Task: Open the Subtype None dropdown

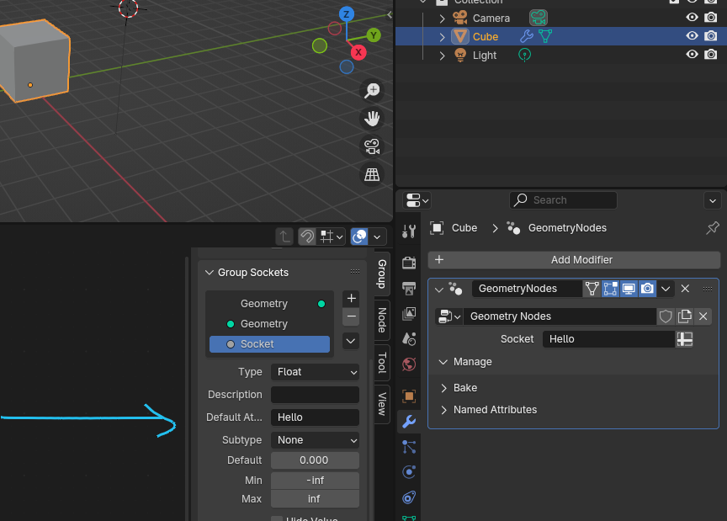Action: coord(315,440)
